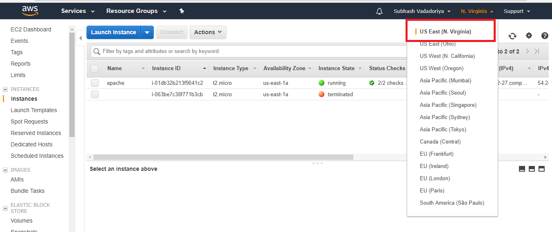The height and width of the screenshot is (232, 552).
Task: Select EU (Frankfurt) region
Action: coord(437,154)
